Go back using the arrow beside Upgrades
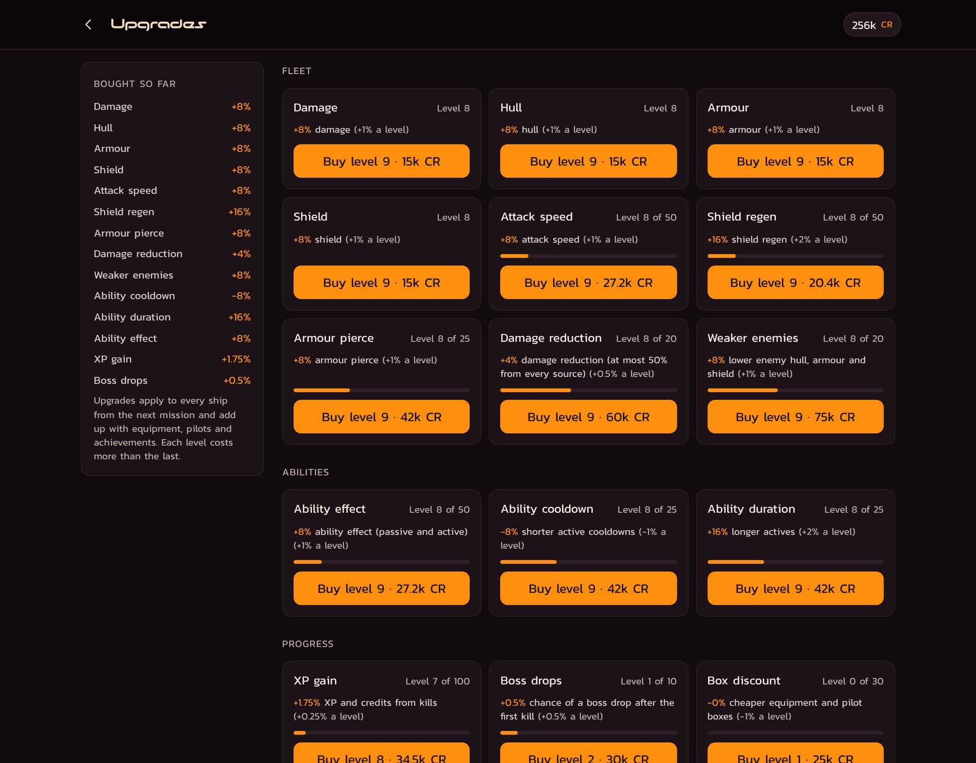This screenshot has height=763, width=976. tap(88, 24)
